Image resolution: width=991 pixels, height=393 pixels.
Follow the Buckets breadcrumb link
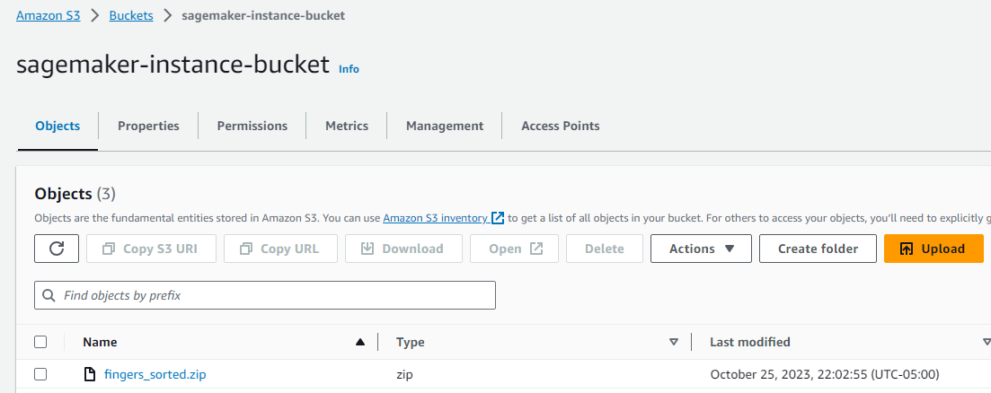(131, 16)
